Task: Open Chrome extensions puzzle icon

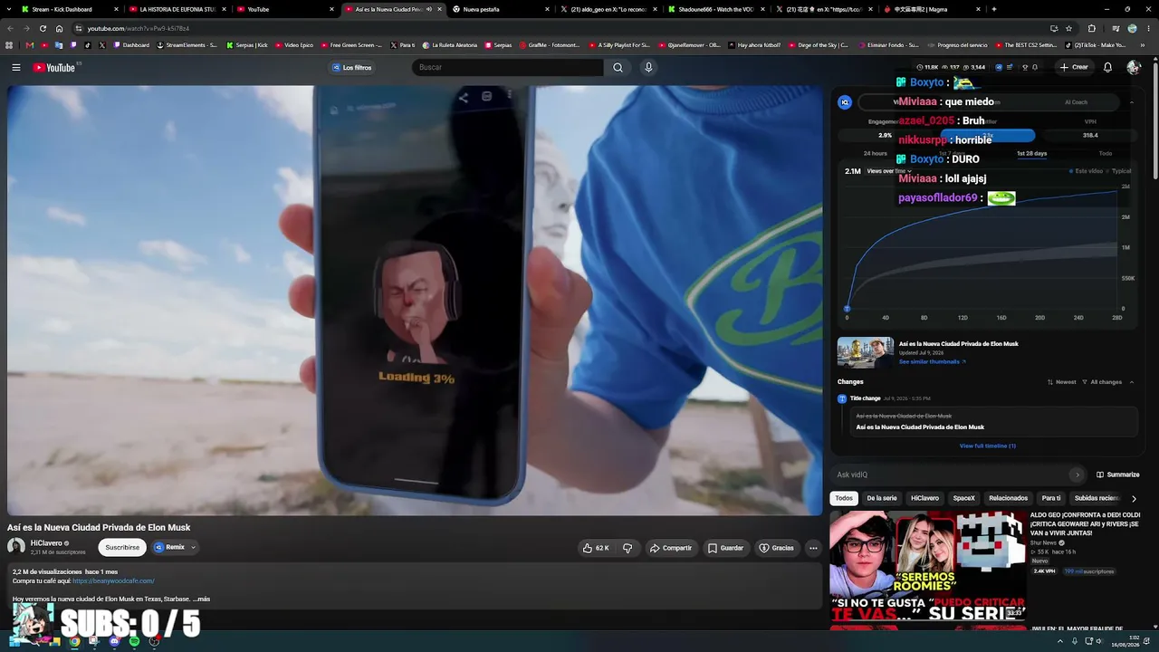Action: click(1092, 28)
